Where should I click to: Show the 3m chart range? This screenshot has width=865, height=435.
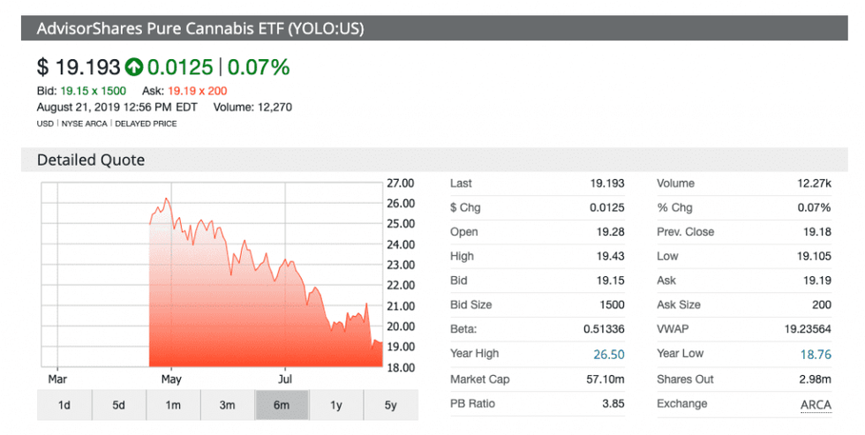[x=228, y=405]
